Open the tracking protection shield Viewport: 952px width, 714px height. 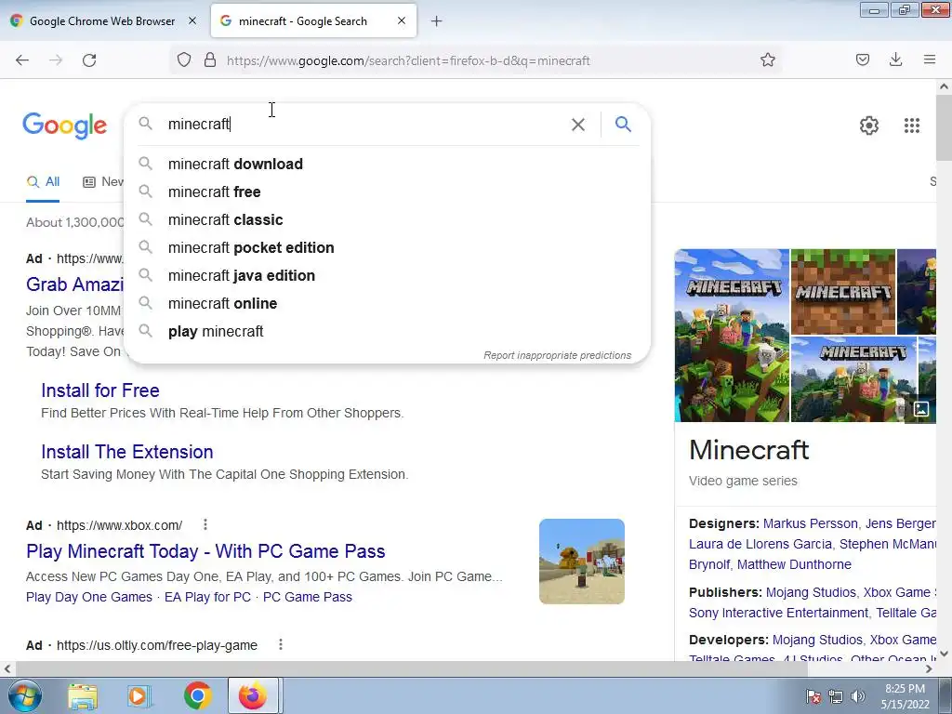[x=184, y=60]
